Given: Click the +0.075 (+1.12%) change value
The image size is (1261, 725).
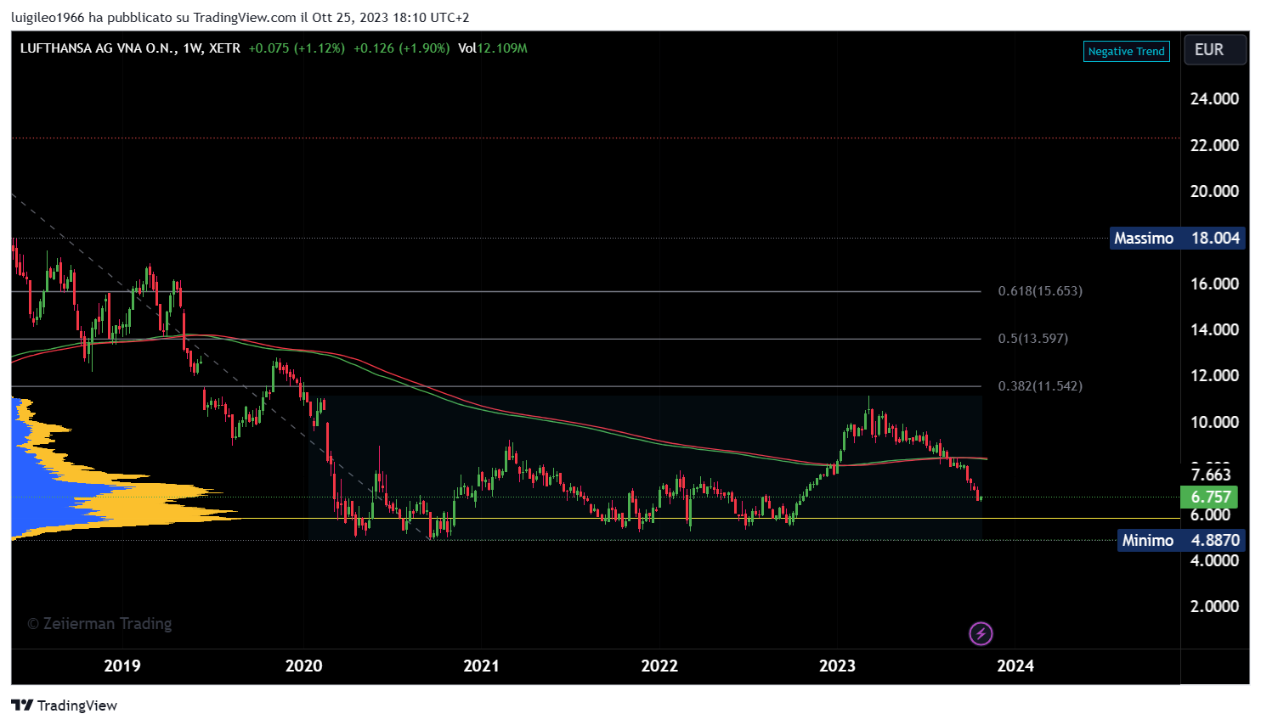Looking at the screenshot, I should point(297,48).
